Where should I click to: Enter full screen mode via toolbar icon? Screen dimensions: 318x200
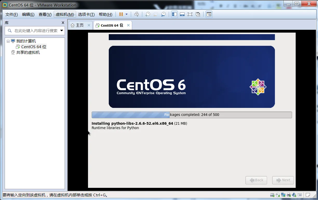click(x=190, y=14)
